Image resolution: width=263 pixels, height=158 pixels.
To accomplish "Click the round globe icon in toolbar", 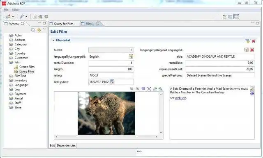I will (x=46, y=16).
